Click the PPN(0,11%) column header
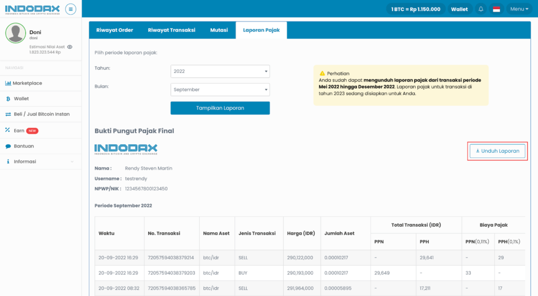This screenshot has width=538, height=296. 477,242
